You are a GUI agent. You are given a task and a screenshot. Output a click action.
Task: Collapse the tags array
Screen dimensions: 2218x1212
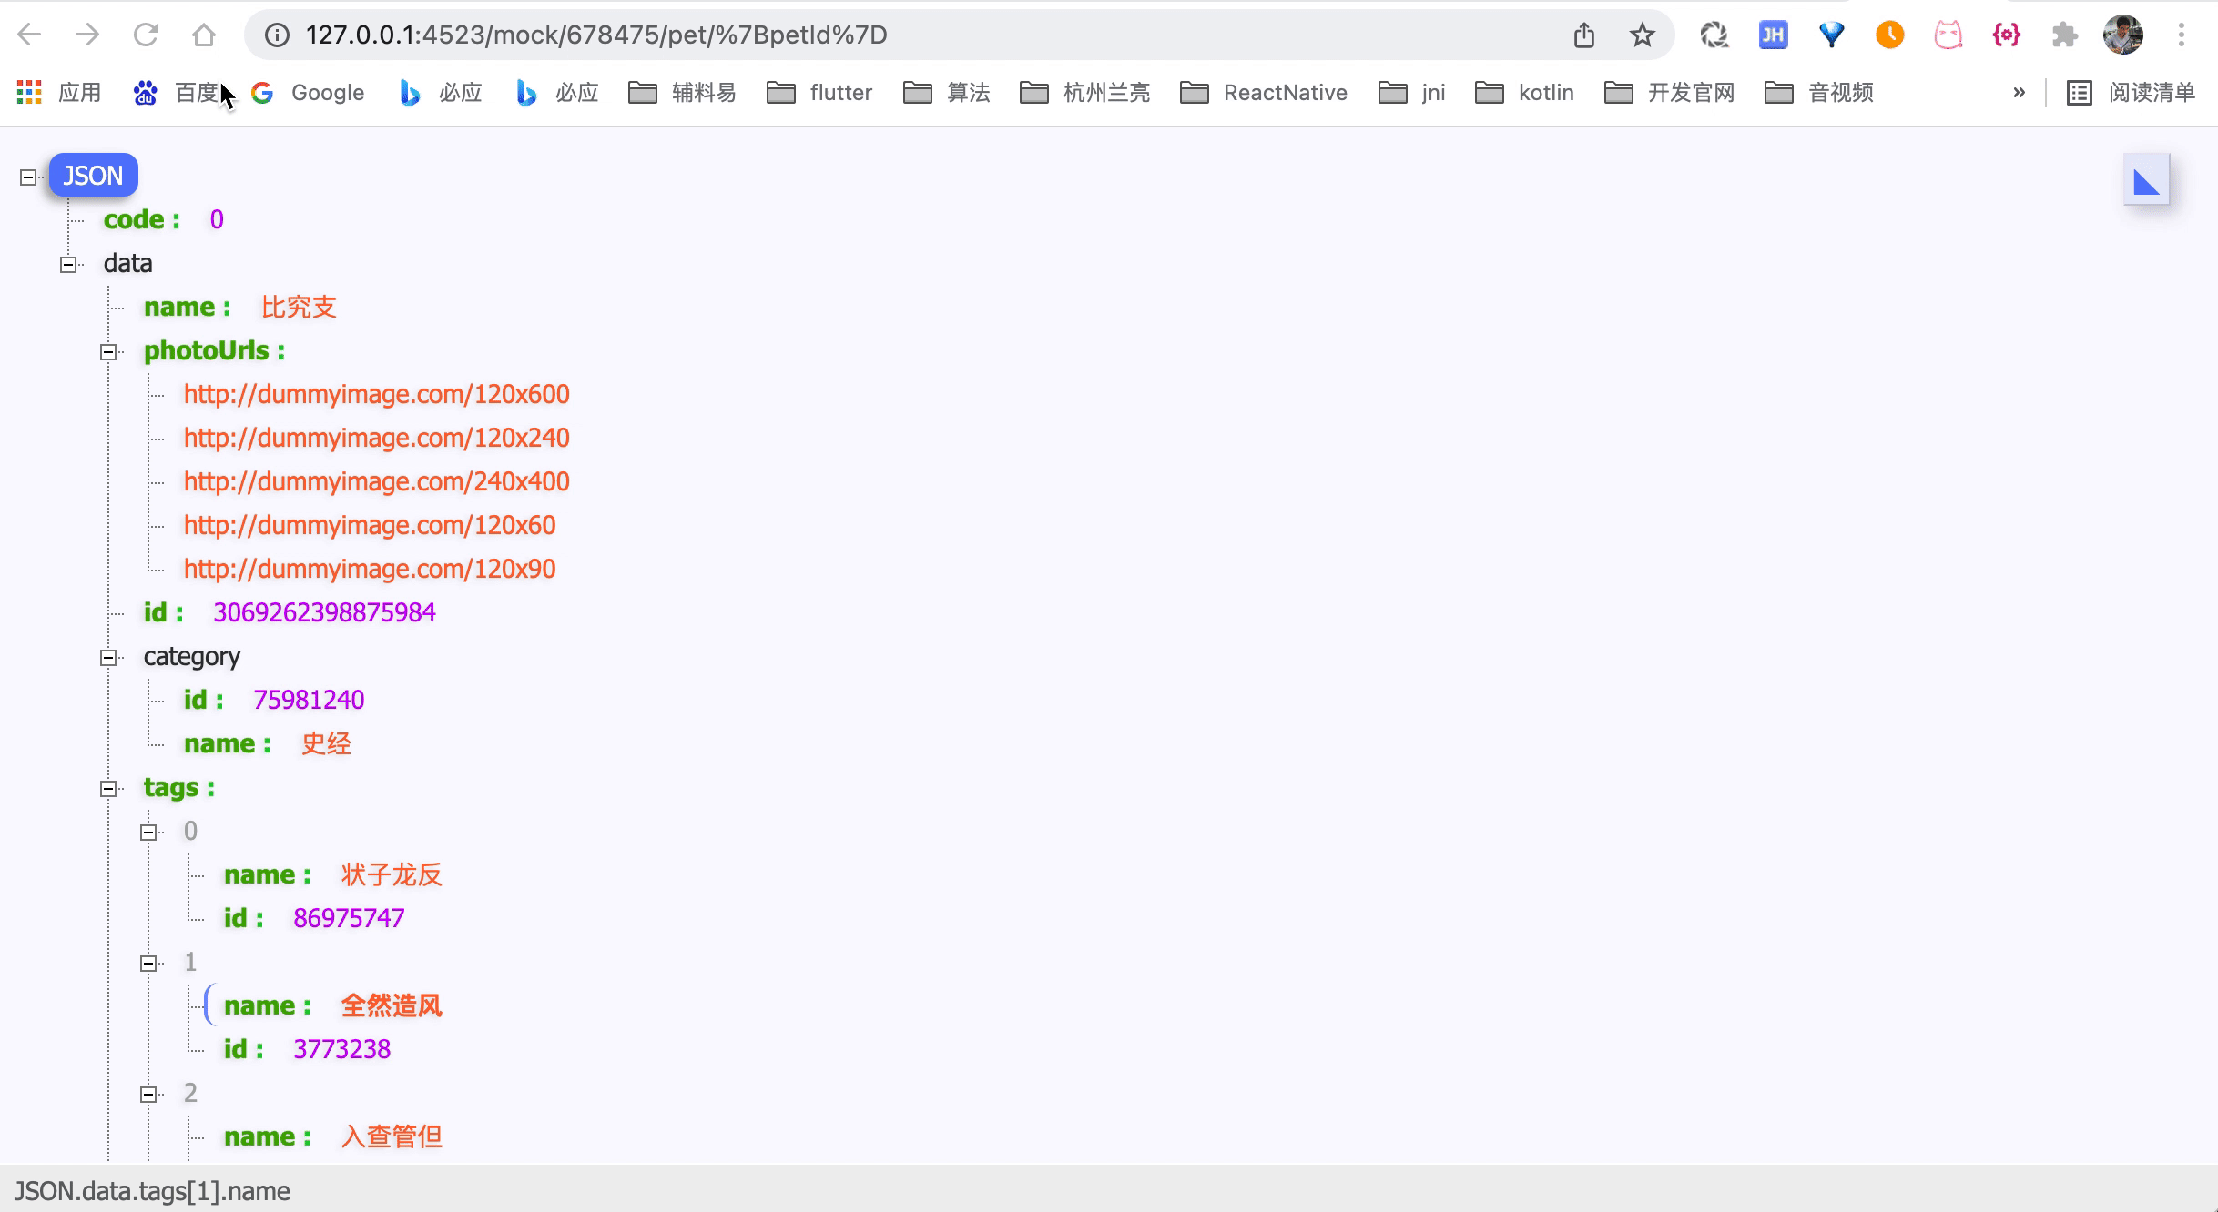tap(108, 789)
